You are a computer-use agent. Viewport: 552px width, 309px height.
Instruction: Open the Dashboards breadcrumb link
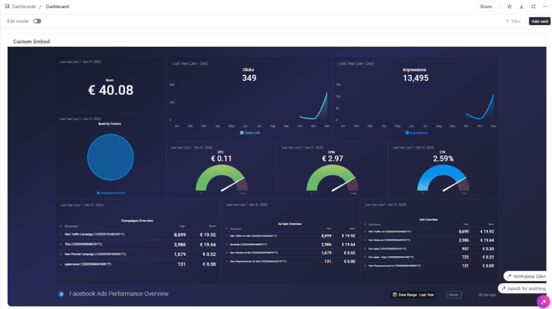(24, 6)
